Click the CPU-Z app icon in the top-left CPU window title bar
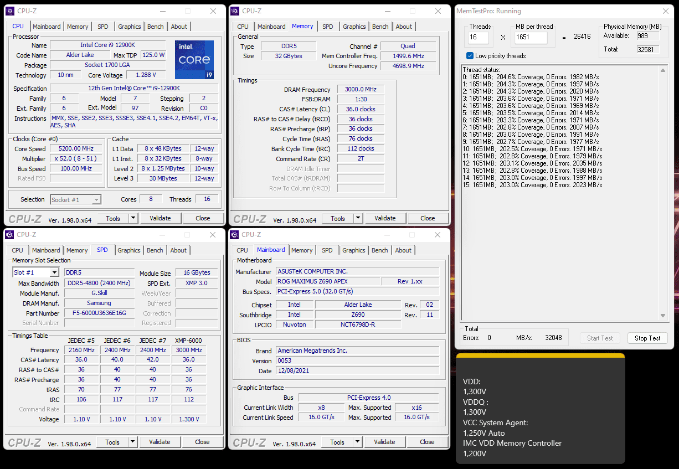 click(x=10, y=11)
